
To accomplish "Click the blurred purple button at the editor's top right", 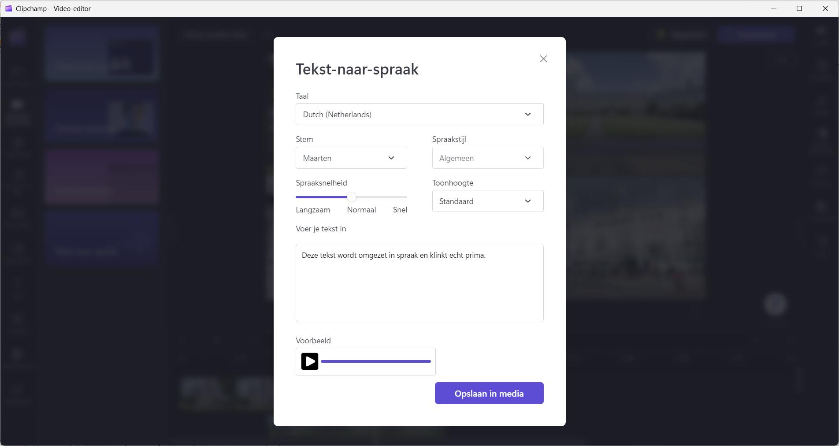I will [x=755, y=34].
